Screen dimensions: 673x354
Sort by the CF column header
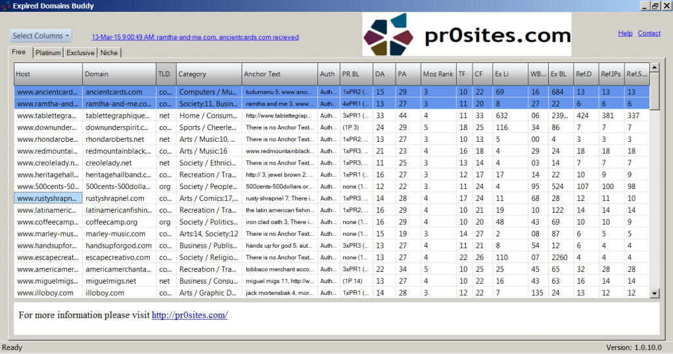pyautogui.click(x=482, y=74)
